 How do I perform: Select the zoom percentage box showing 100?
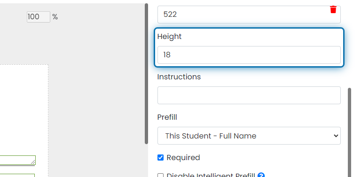coord(39,17)
